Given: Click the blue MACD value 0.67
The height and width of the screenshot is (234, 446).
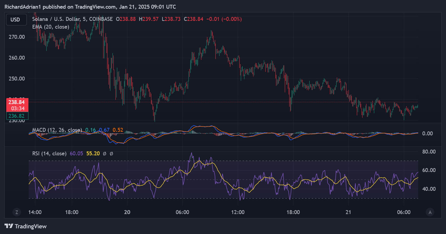Looking at the screenshot, I should tap(104, 130).
